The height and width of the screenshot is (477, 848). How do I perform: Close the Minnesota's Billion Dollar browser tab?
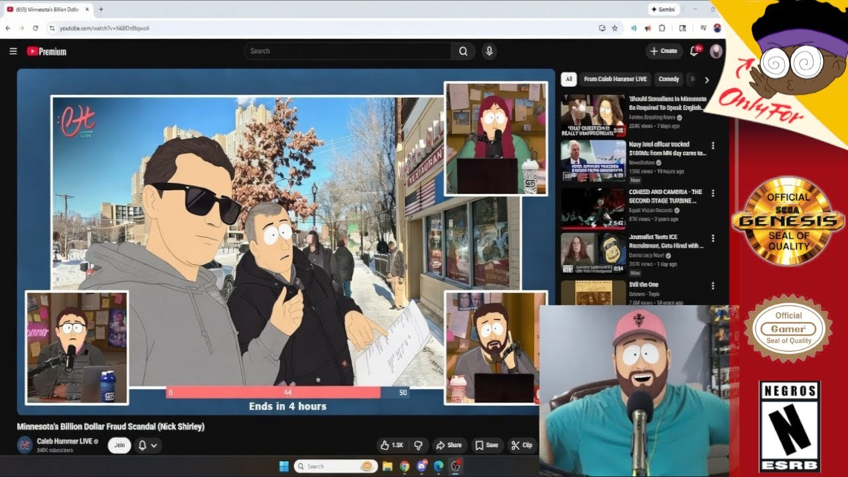coord(86,9)
